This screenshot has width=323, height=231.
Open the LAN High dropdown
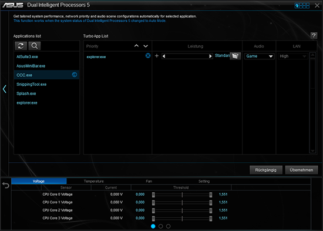[293, 56]
